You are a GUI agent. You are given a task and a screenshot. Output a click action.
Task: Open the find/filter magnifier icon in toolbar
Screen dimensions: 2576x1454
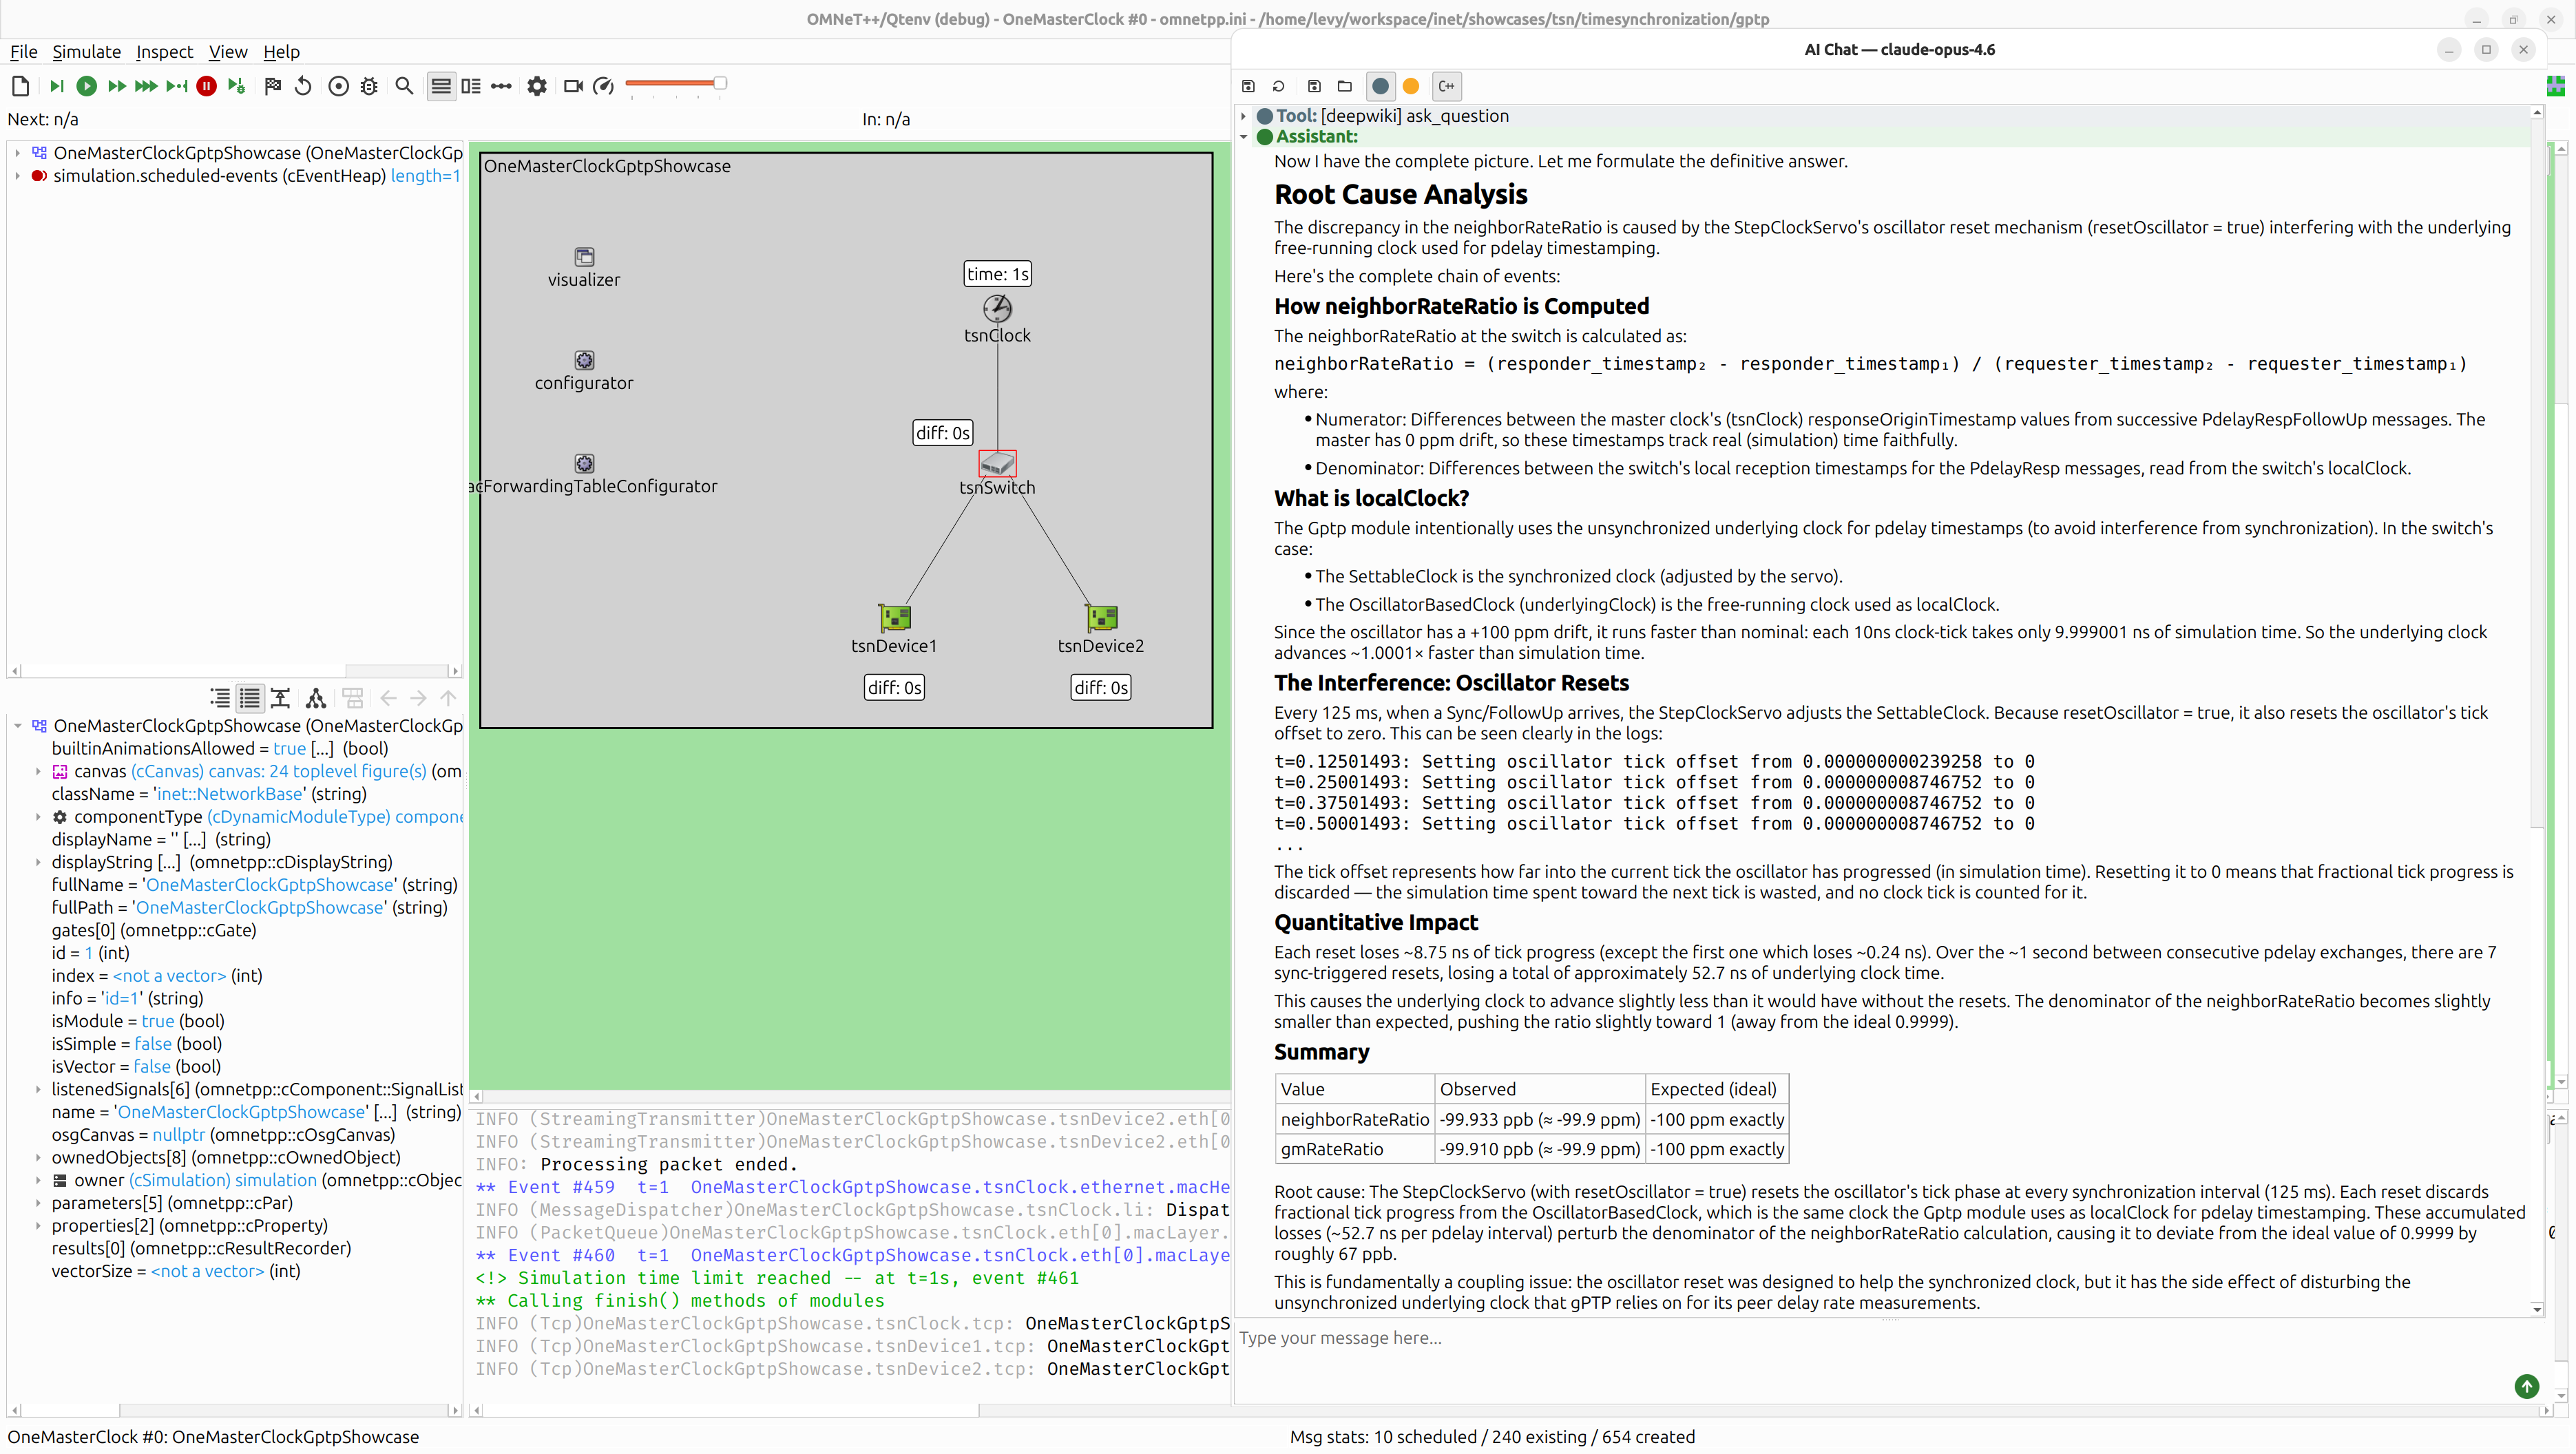click(405, 86)
